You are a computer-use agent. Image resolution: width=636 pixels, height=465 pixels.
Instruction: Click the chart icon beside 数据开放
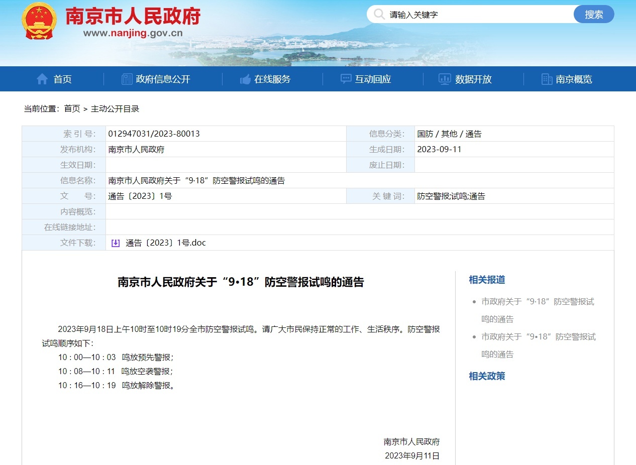point(445,79)
